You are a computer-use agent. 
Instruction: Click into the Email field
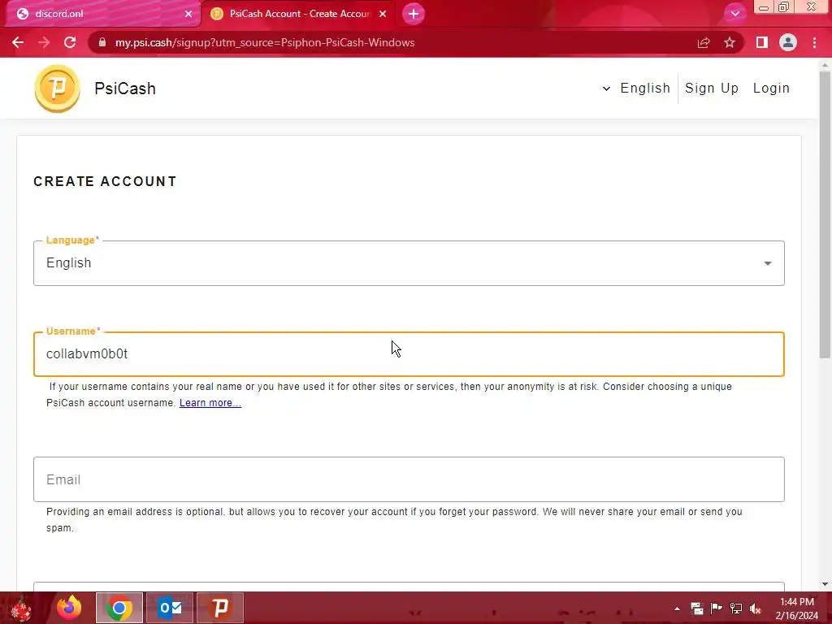point(409,479)
